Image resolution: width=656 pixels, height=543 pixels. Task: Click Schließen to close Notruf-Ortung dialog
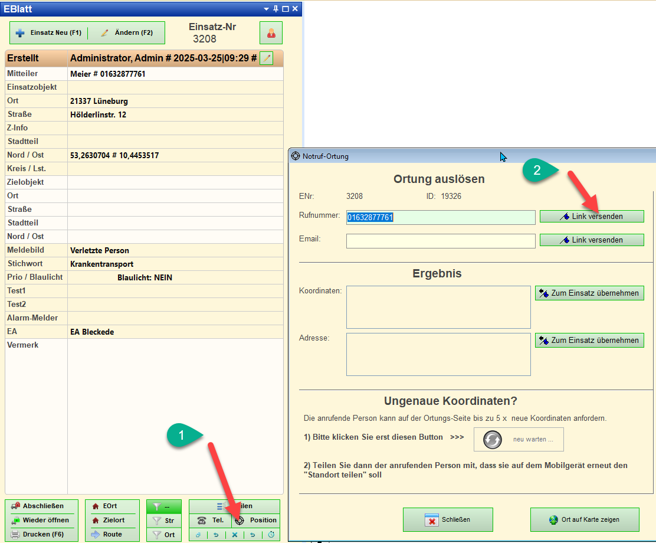448,519
